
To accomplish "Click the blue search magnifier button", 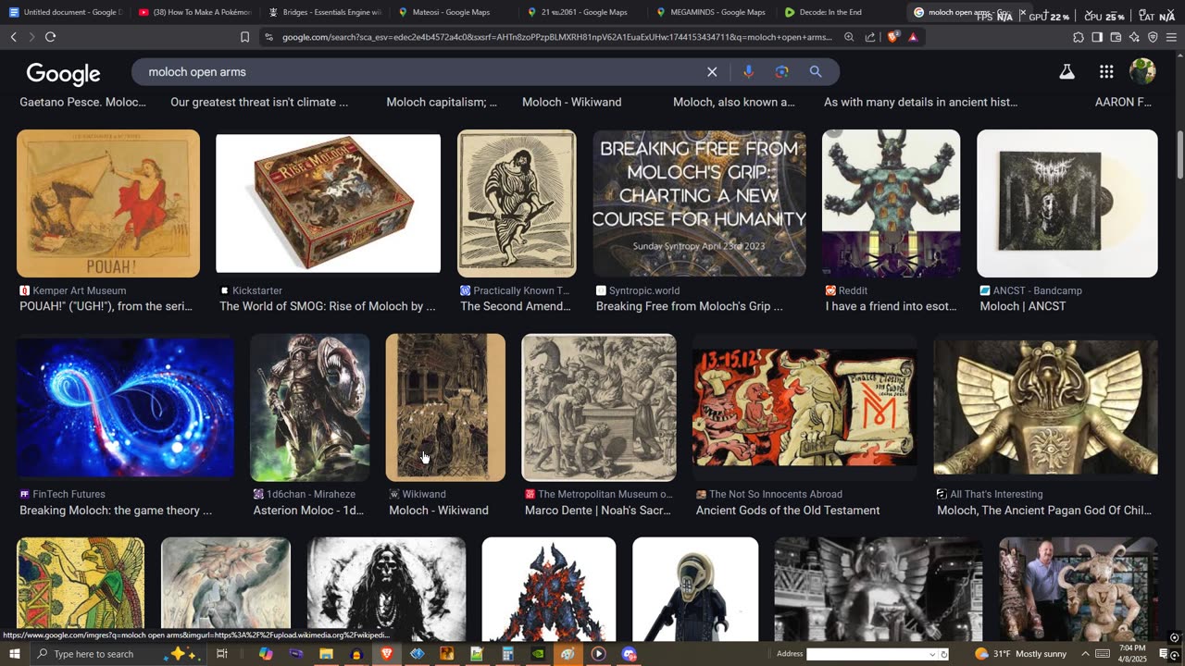I will [816, 71].
